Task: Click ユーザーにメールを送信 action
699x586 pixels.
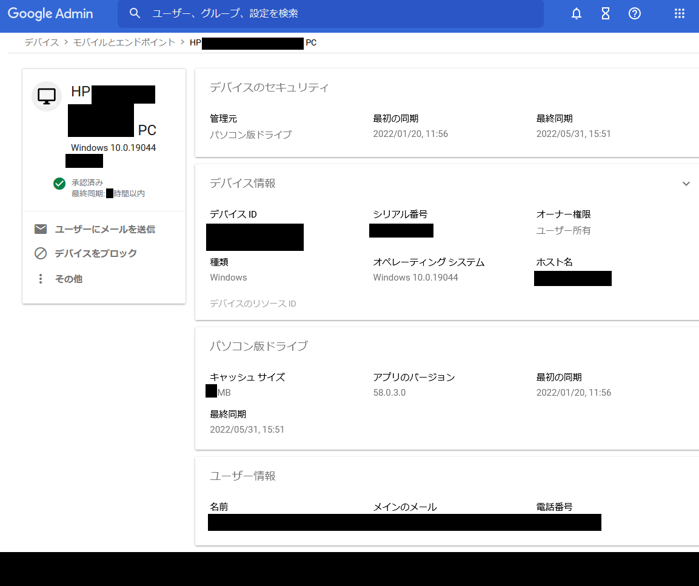Action: point(105,229)
